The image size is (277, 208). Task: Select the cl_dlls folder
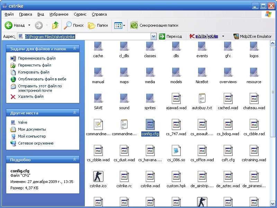(x=124, y=50)
